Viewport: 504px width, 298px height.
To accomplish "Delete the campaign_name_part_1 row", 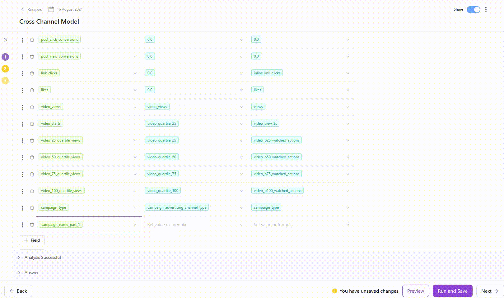I will [32, 225].
